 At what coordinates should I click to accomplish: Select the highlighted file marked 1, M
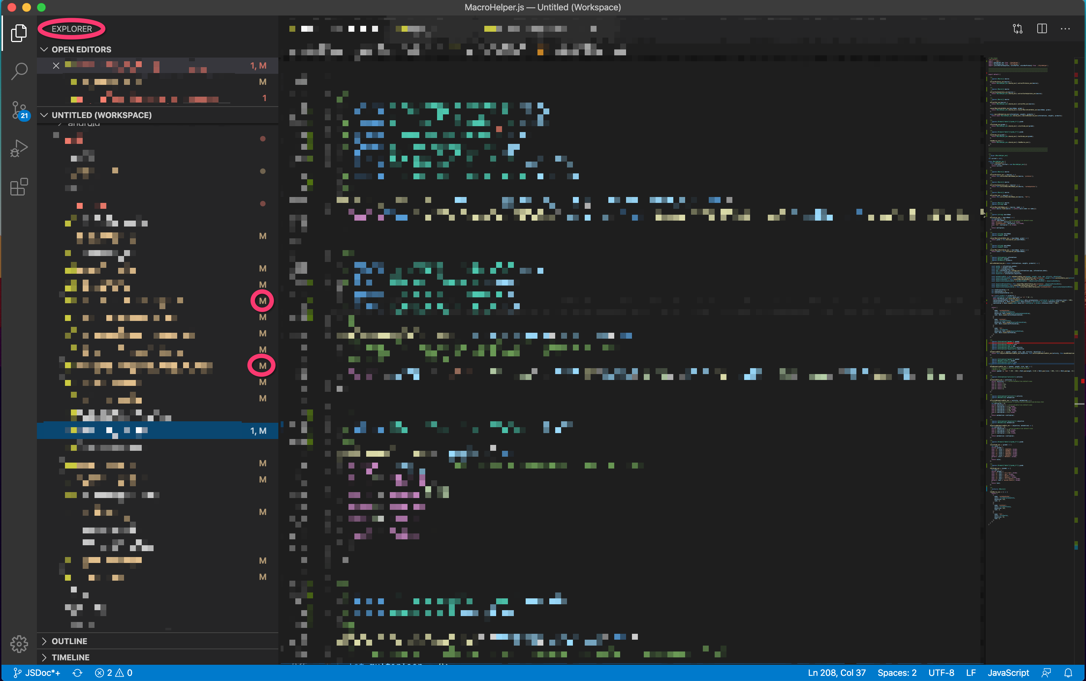157,431
